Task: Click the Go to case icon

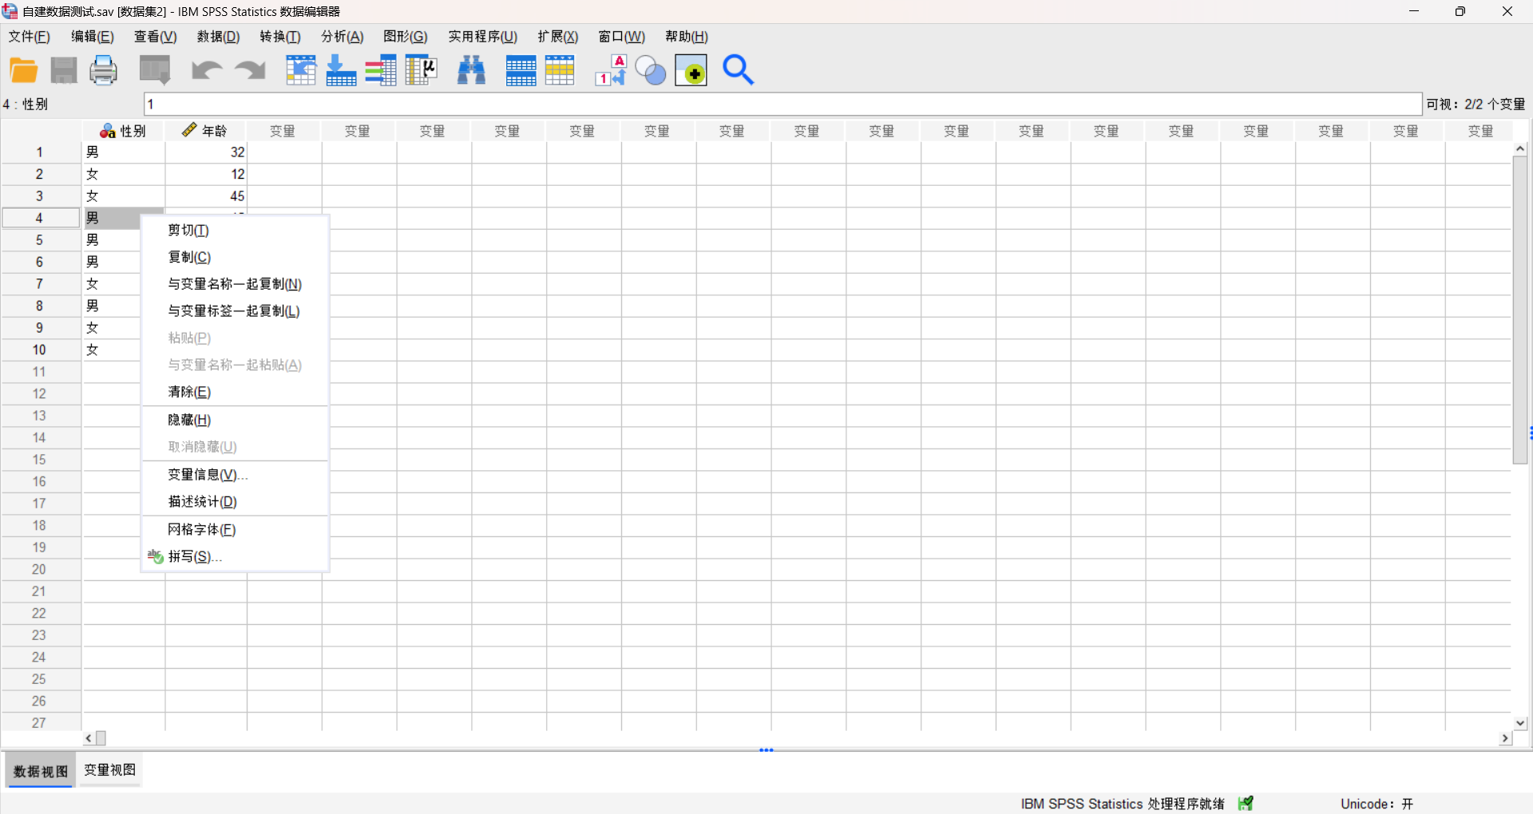Action: click(301, 70)
